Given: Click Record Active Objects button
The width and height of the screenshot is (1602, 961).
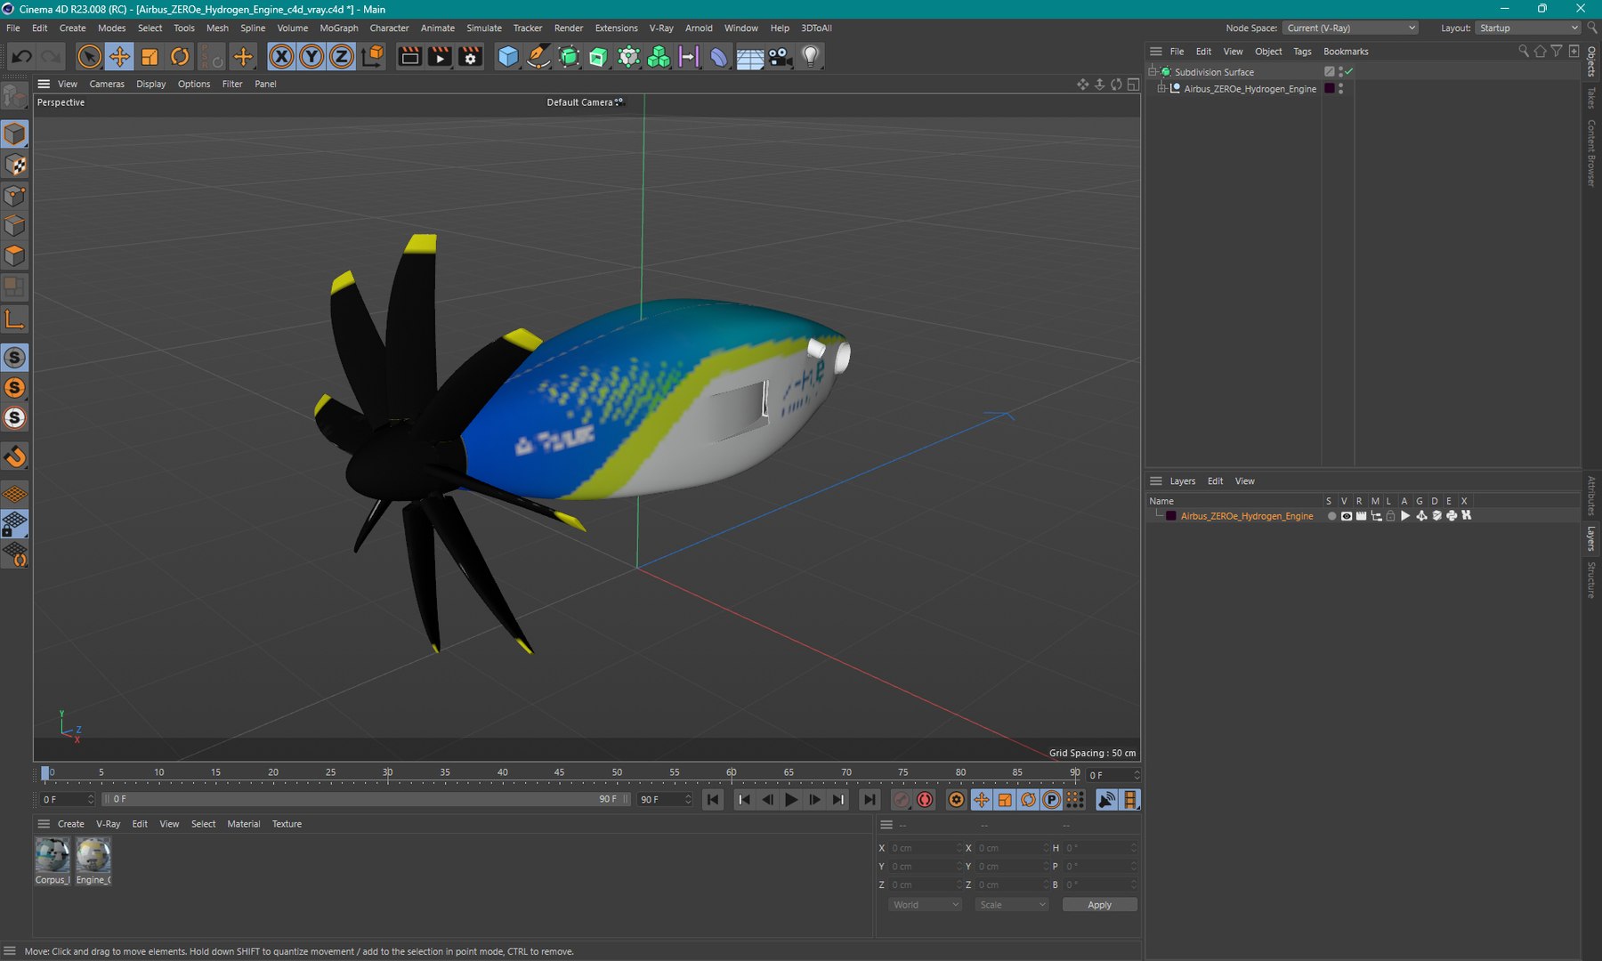Looking at the screenshot, I should tap(902, 800).
